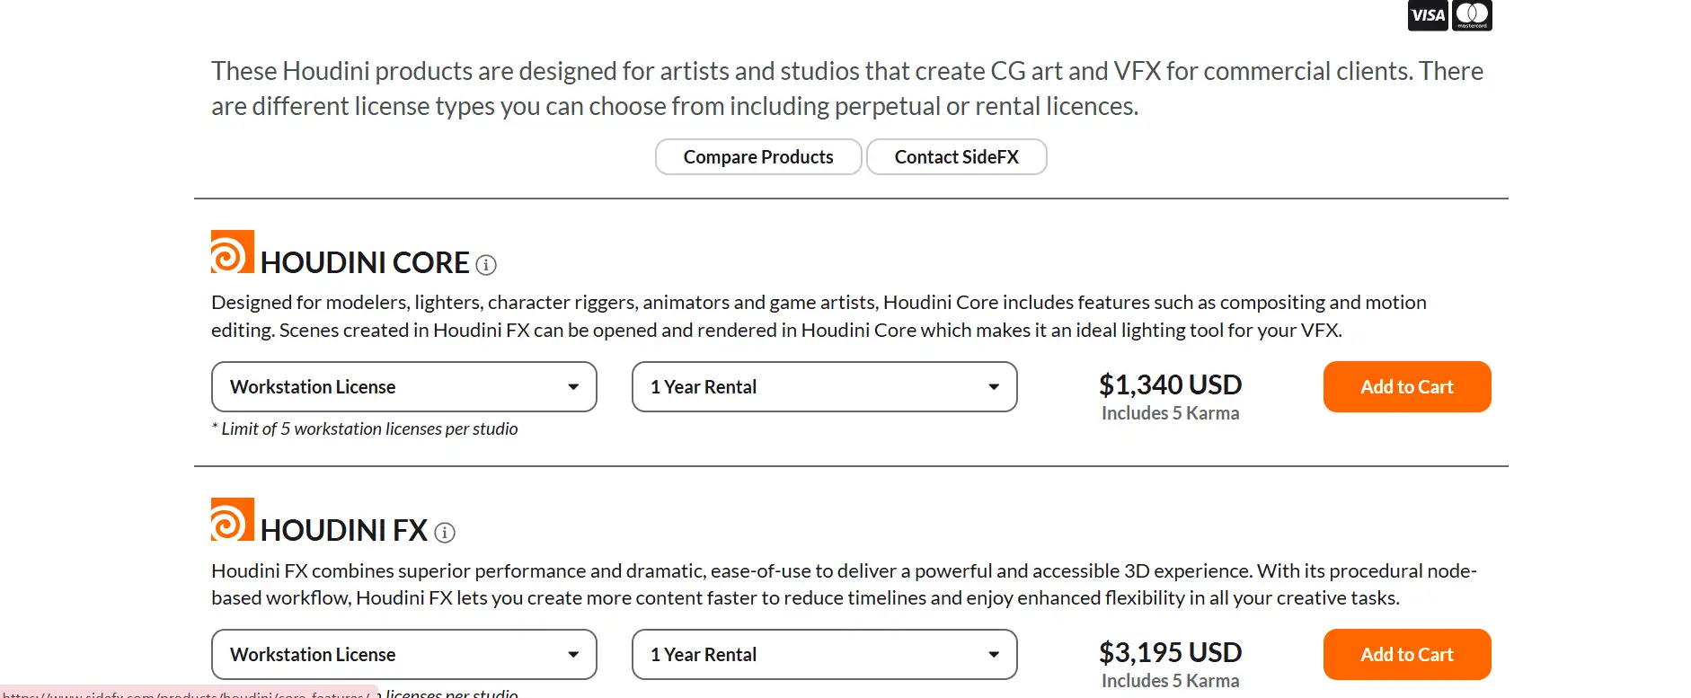
Task: Click the Compare Products button
Action: (x=758, y=157)
